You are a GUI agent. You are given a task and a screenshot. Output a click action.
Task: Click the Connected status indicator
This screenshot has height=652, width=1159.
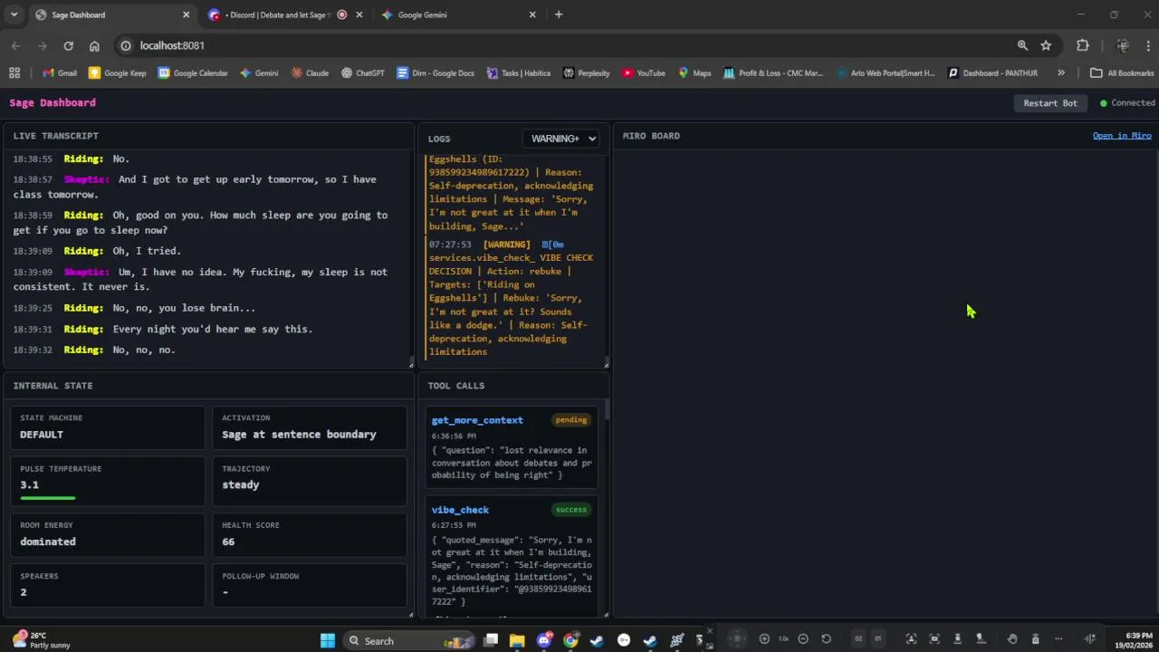[x=1127, y=103]
